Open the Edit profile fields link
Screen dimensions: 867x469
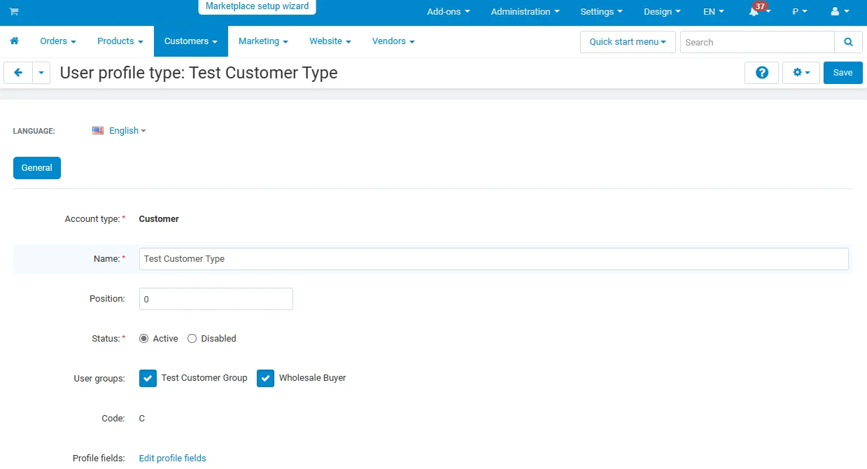(x=172, y=458)
